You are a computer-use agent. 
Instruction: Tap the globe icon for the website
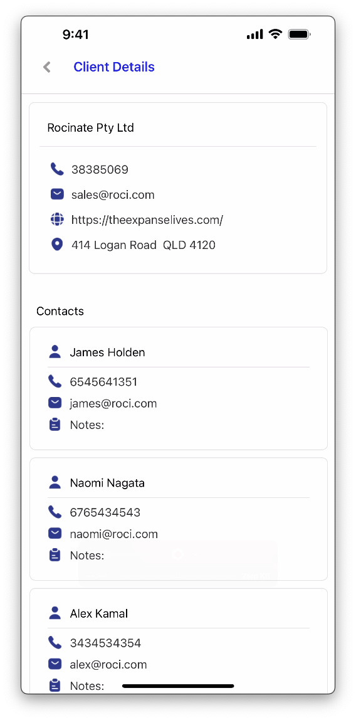(x=57, y=220)
